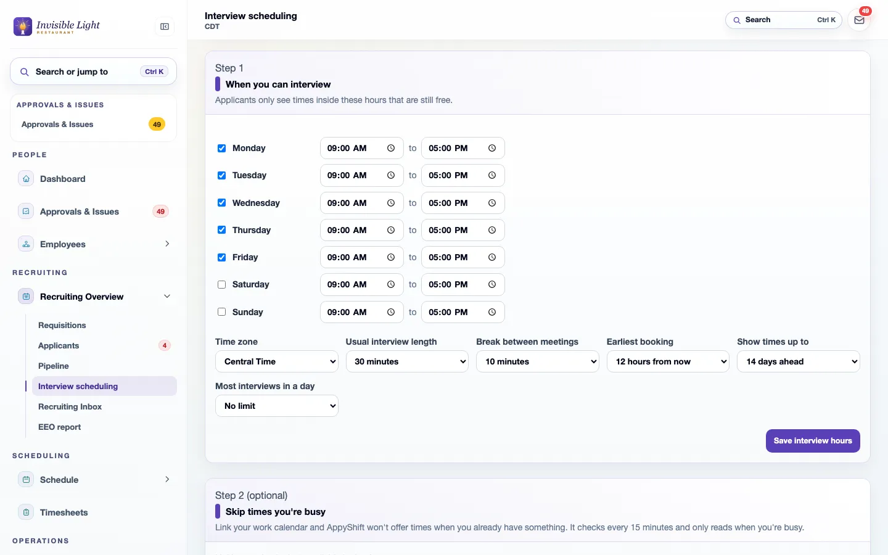Click the Dashboard home icon

(x=26, y=179)
